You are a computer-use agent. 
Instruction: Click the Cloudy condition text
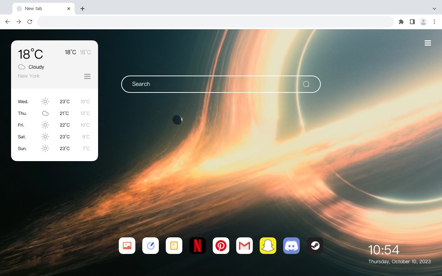pos(36,67)
